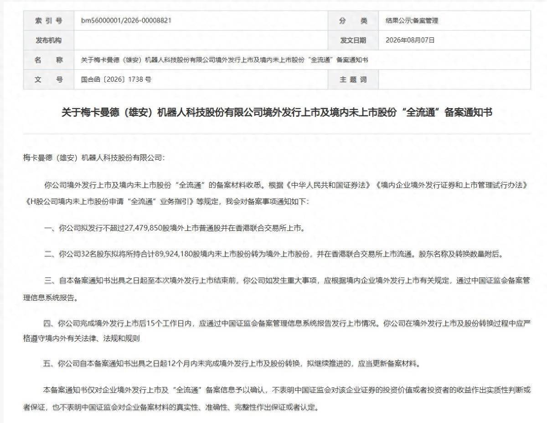Click the 发文日期 label cell

coord(353,40)
